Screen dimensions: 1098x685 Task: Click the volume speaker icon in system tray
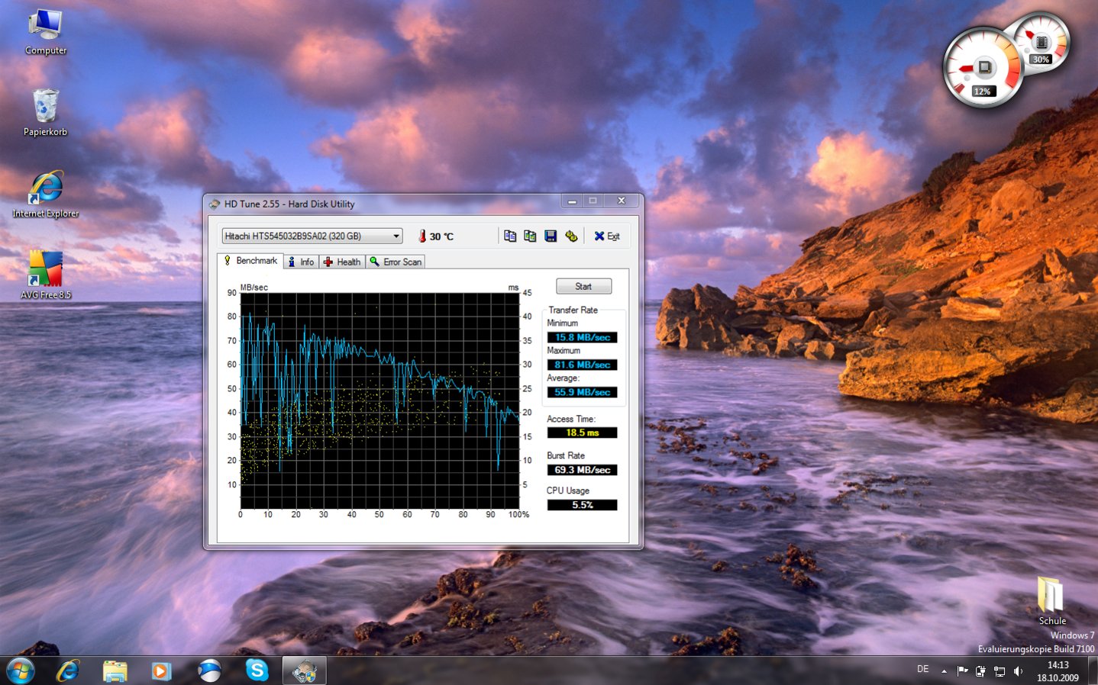(1018, 671)
